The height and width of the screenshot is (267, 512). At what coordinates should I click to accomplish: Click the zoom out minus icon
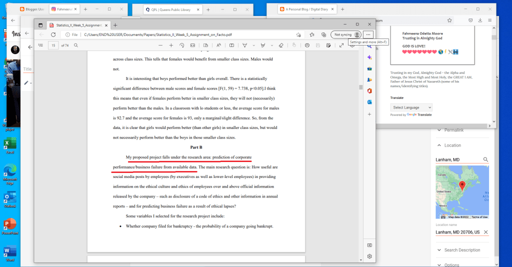click(160, 45)
